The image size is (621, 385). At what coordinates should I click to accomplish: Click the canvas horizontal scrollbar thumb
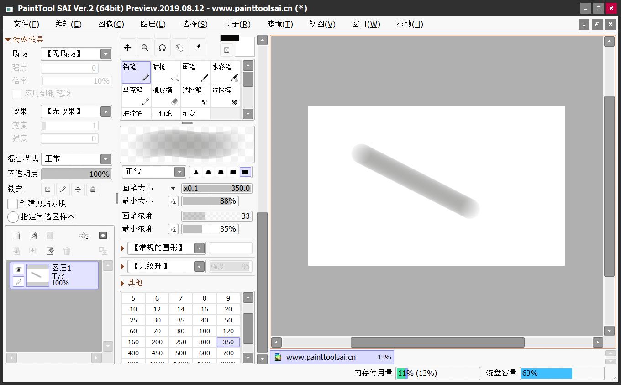click(437, 342)
